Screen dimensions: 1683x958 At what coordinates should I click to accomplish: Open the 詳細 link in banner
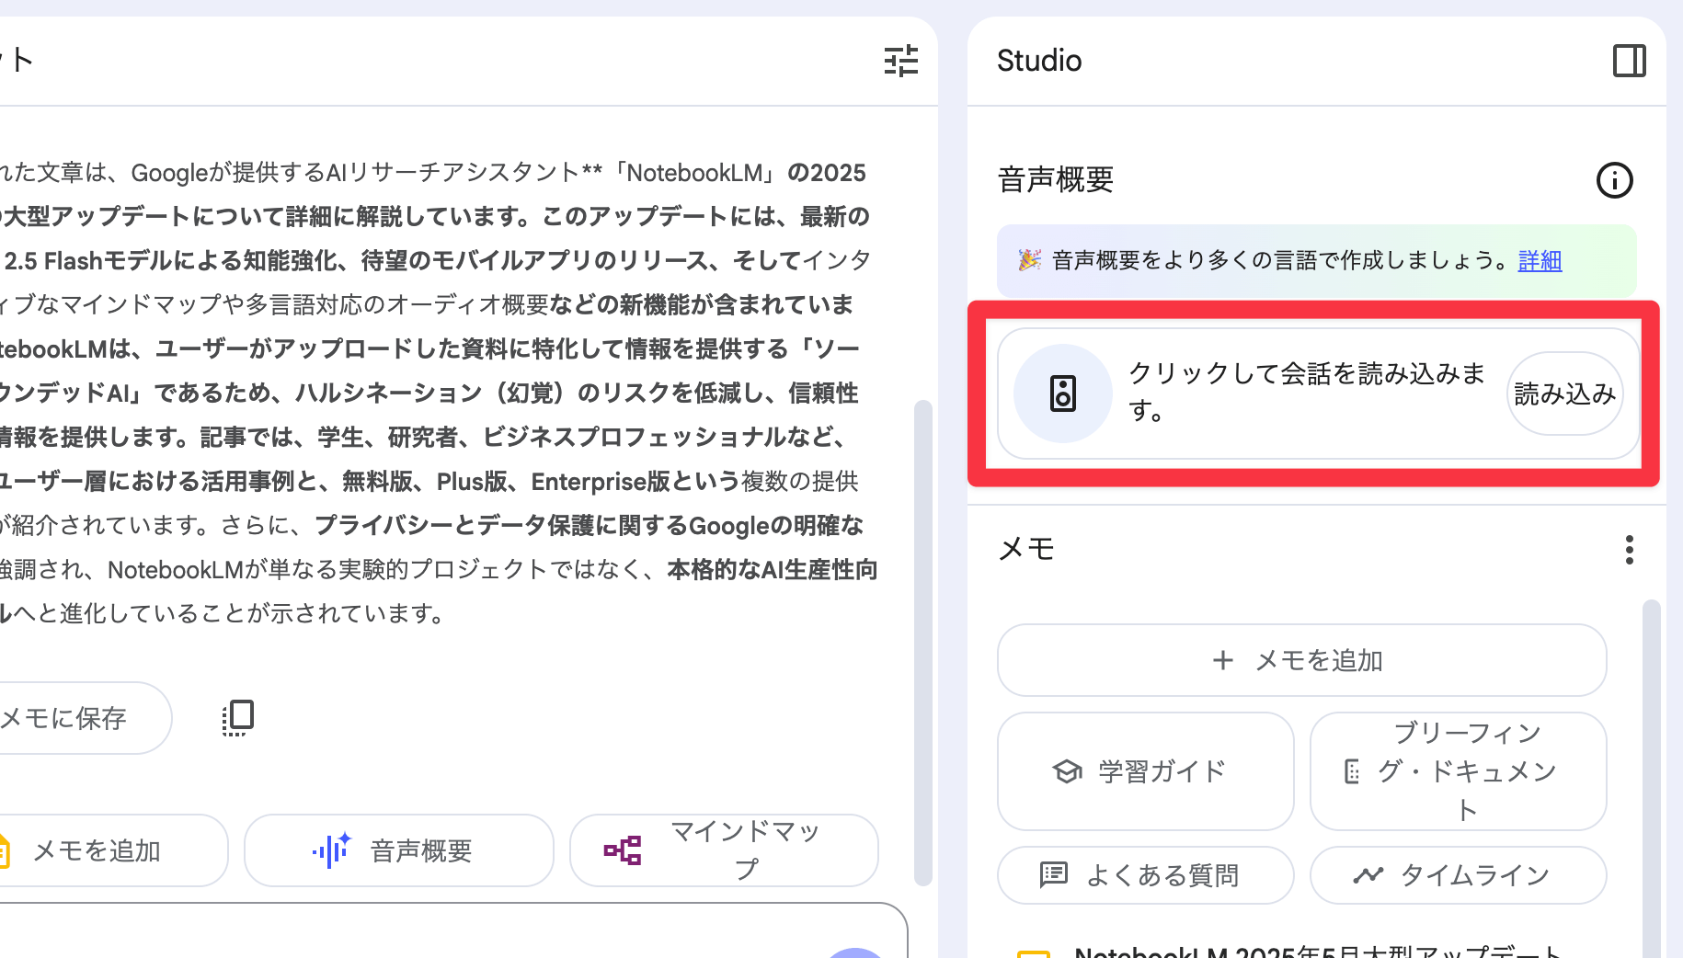tap(1540, 261)
